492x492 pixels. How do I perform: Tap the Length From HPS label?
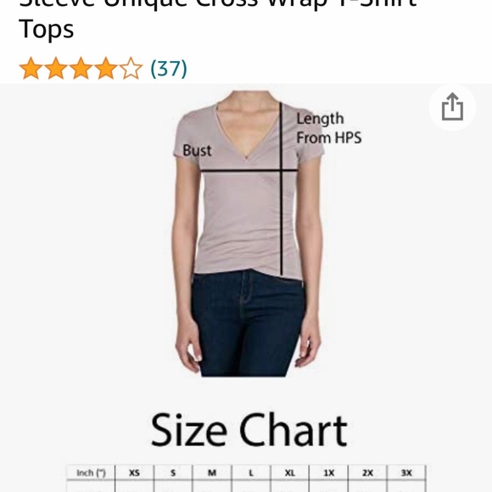click(x=329, y=128)
